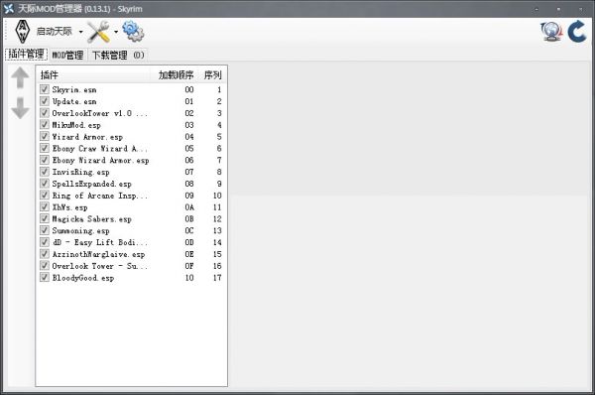
Task: Toggle the Wizard Armor.esp checkbox
Action: [x=45, y=136]
